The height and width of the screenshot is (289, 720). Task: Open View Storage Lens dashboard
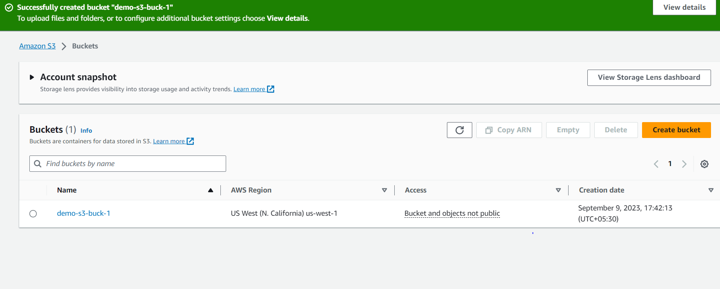[649, 78]
